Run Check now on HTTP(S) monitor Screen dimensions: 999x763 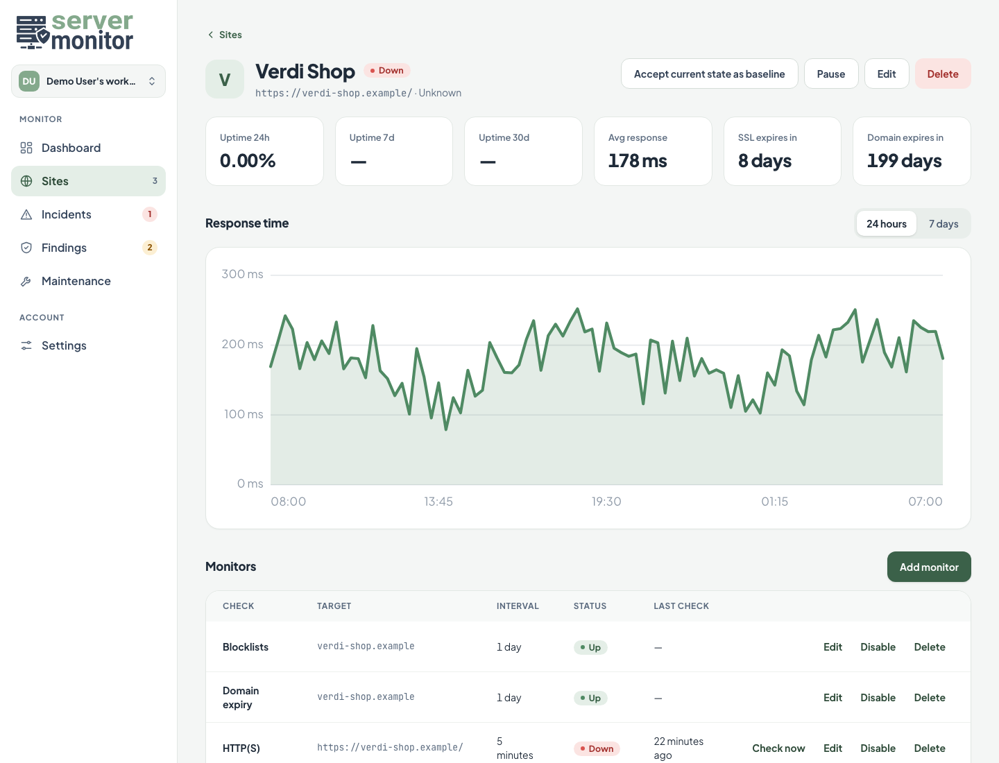[x=778, y=748]
